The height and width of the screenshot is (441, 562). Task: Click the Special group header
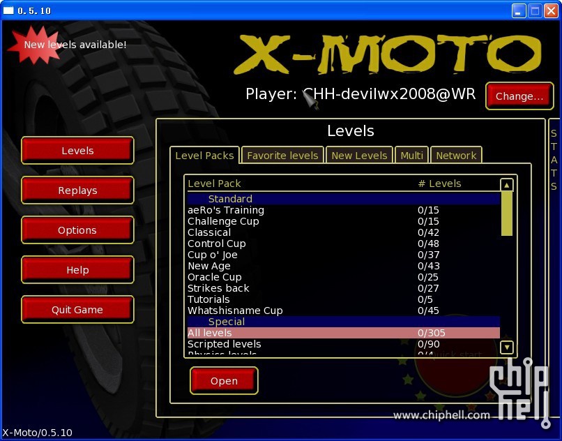coord(343,322)
